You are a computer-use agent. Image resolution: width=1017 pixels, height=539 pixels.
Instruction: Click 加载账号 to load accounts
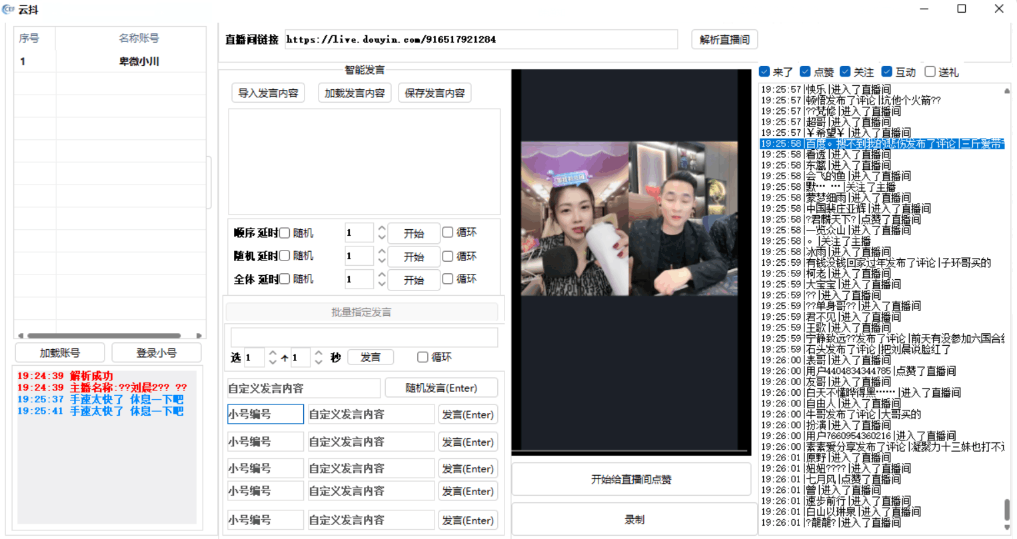(x=59, y=352)
